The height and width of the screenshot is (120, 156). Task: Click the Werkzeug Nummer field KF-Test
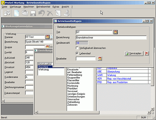click(x=35, y=37)
